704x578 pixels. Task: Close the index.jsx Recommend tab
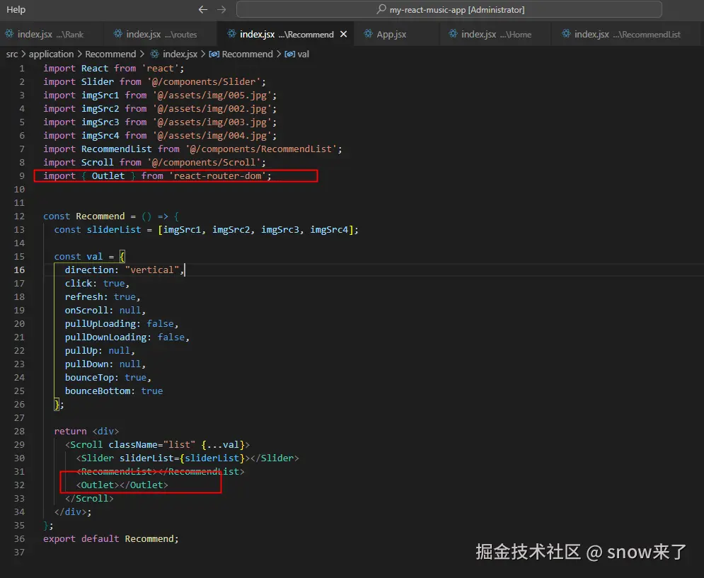tap(343, 34)
